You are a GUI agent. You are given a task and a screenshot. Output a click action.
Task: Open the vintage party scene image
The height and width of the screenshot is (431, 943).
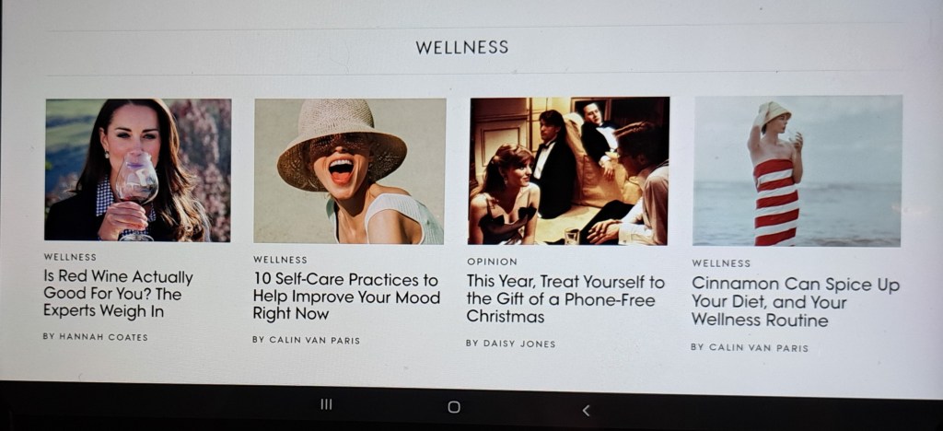[569, 171]
